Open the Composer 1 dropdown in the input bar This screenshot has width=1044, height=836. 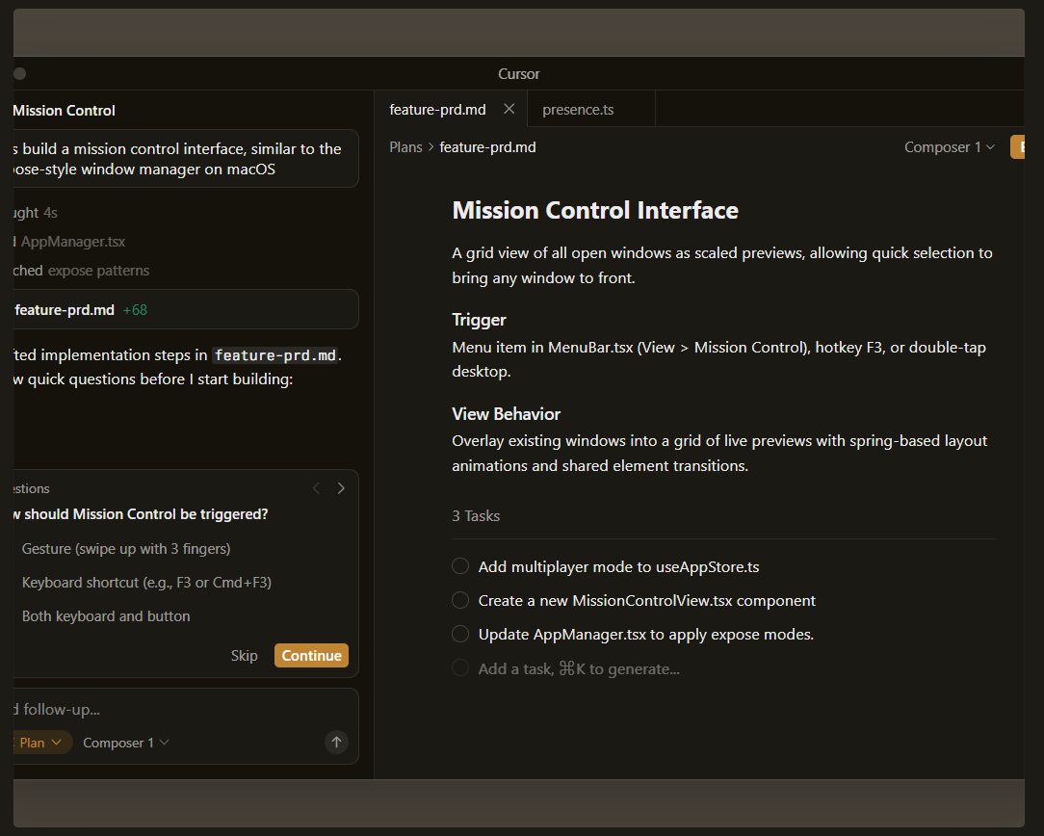(x=125, y=742)
